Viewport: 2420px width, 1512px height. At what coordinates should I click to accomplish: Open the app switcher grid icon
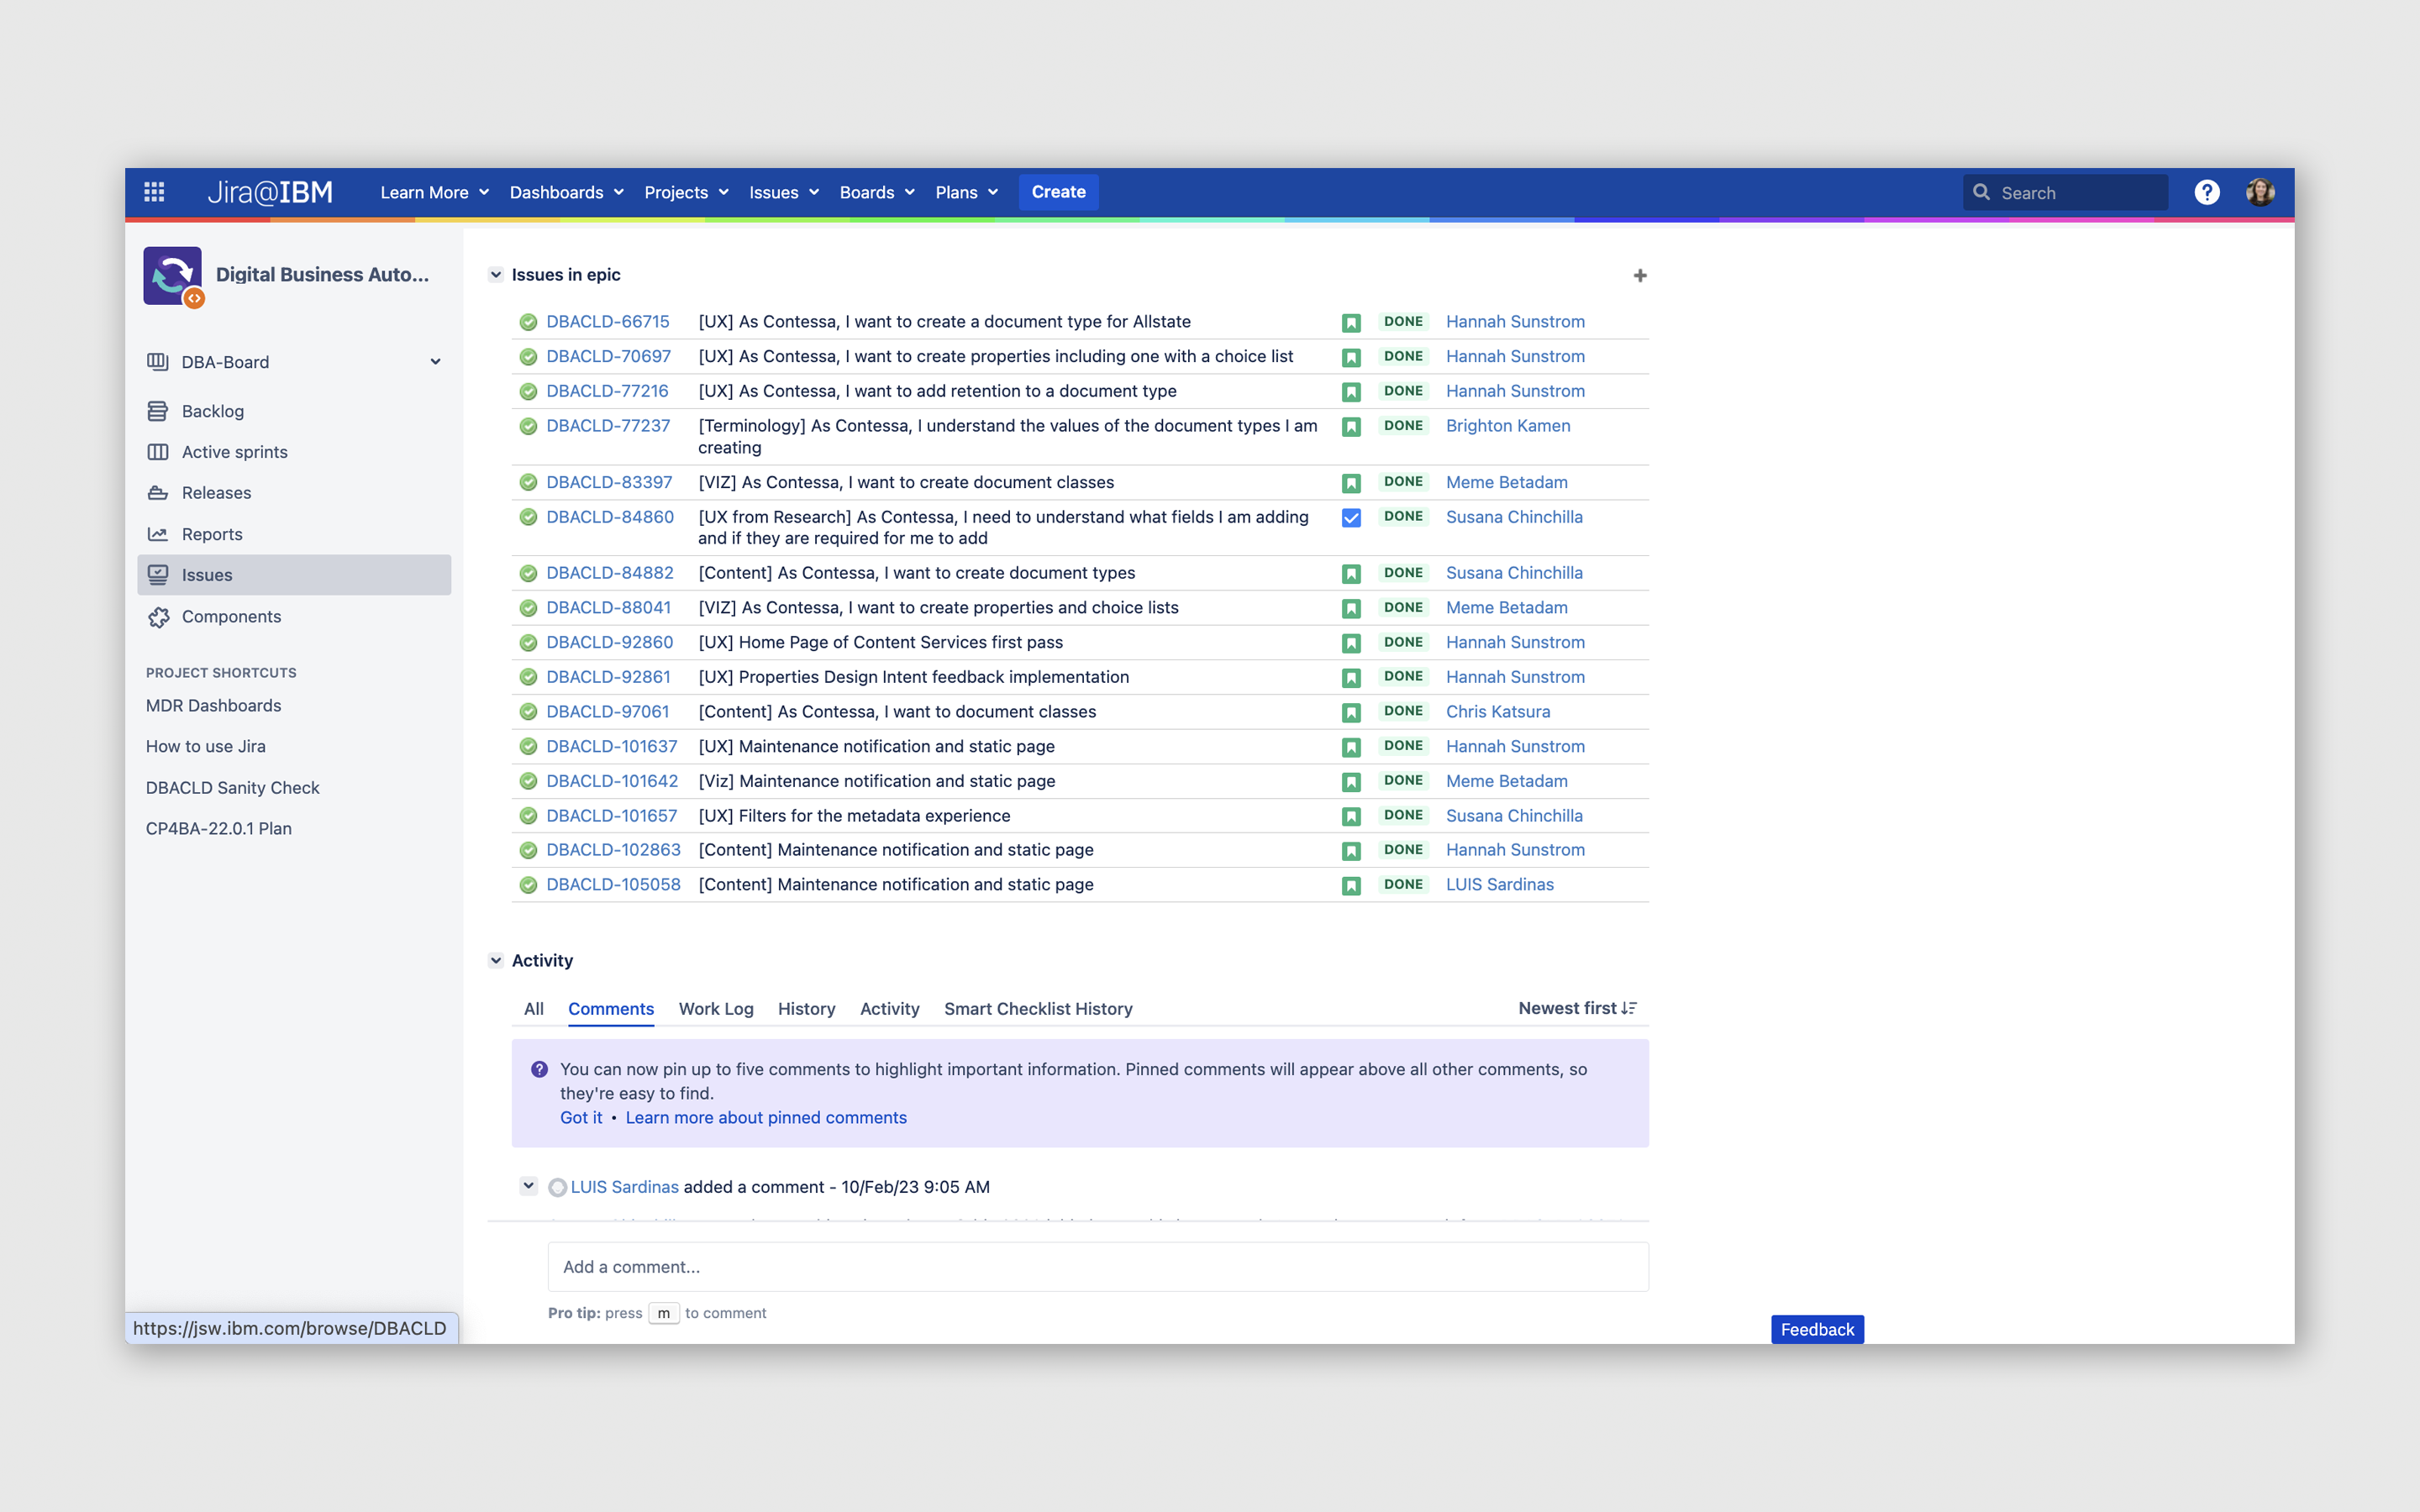tap(154, 192)
